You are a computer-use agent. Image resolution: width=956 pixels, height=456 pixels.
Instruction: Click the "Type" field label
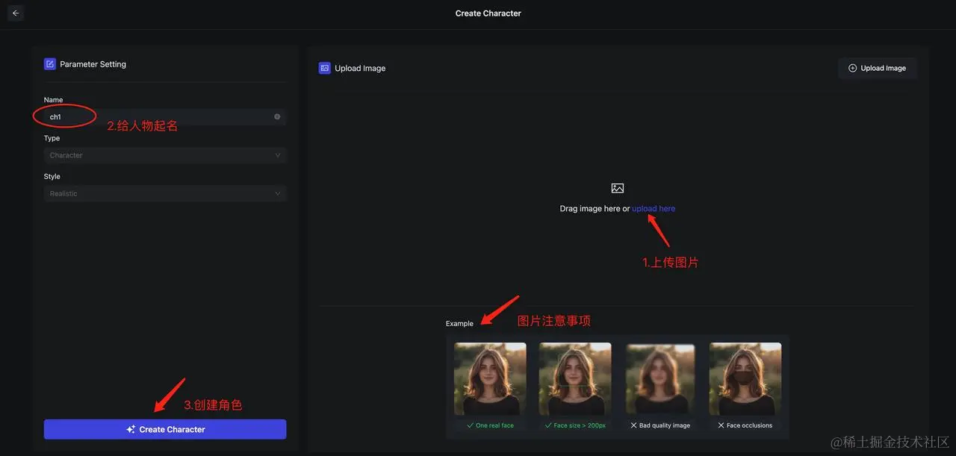point(52,138)
